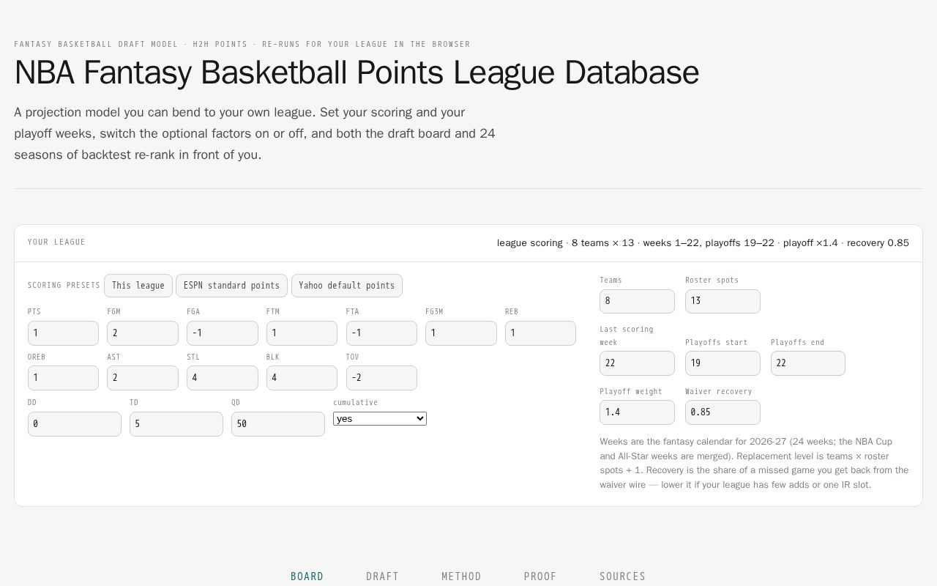
Task: Click the Teams count input
Action: [637, 301]
